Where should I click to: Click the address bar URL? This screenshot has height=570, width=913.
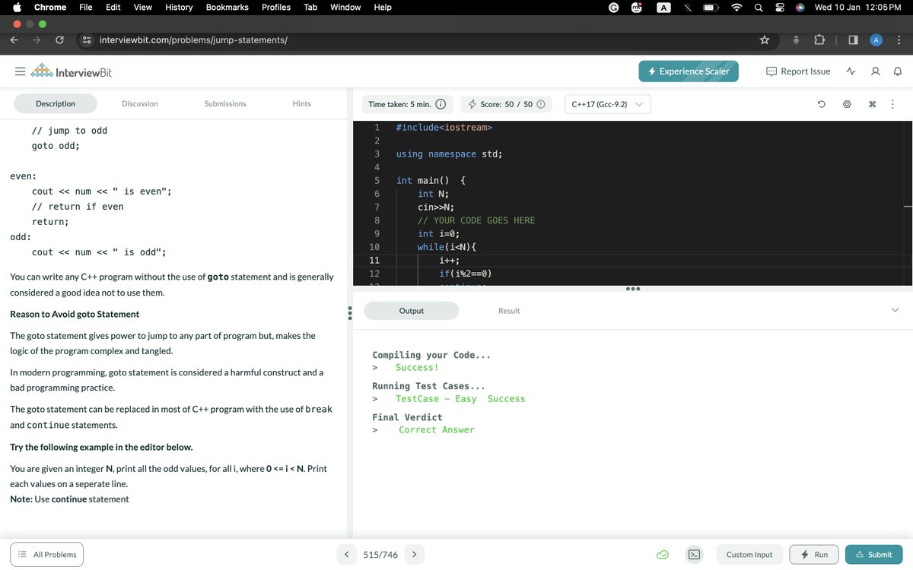193,40
